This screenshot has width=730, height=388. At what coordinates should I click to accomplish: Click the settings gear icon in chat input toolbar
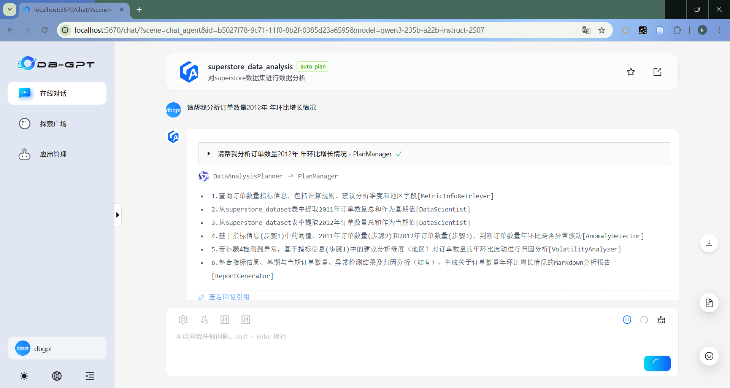pyautogui.click(x=183, y=320)
